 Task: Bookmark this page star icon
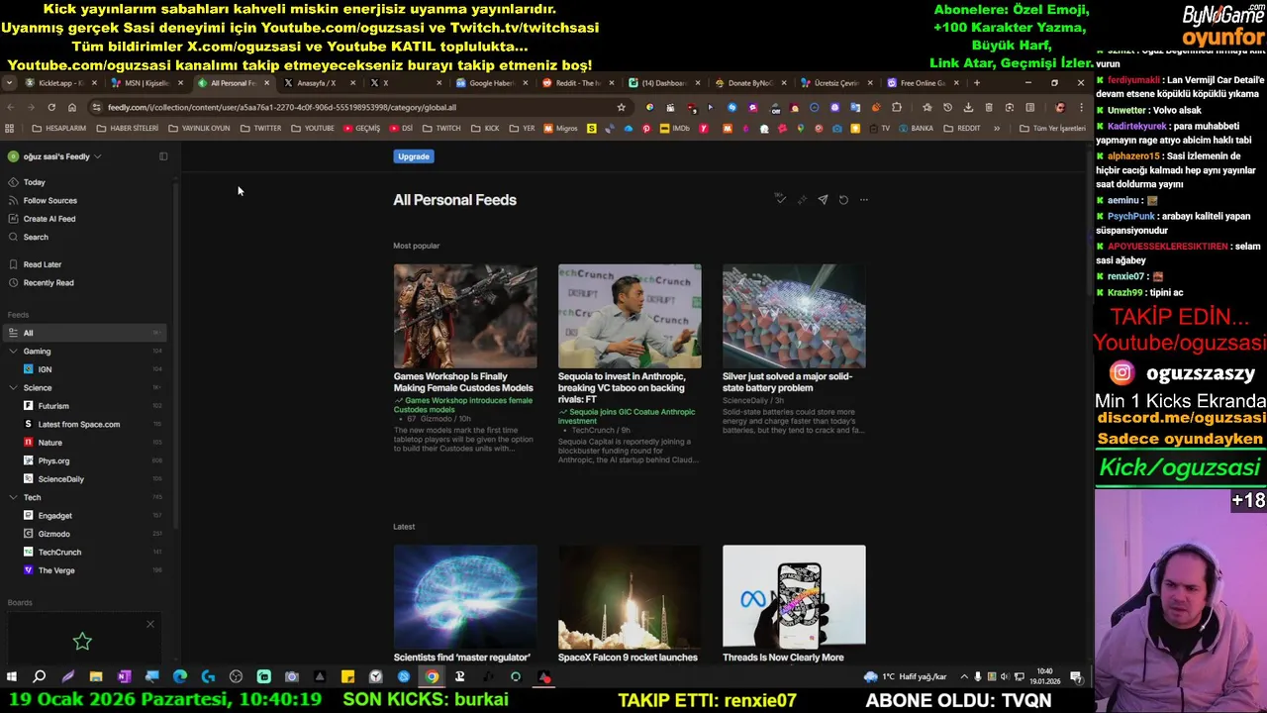[621, 107]
